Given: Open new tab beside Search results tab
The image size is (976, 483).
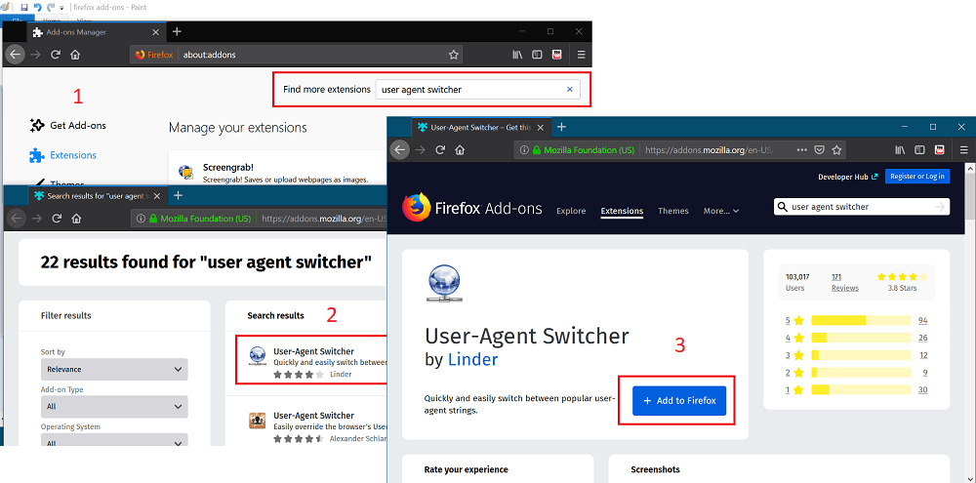Looking at the screenshot, I should click(178, 195).
